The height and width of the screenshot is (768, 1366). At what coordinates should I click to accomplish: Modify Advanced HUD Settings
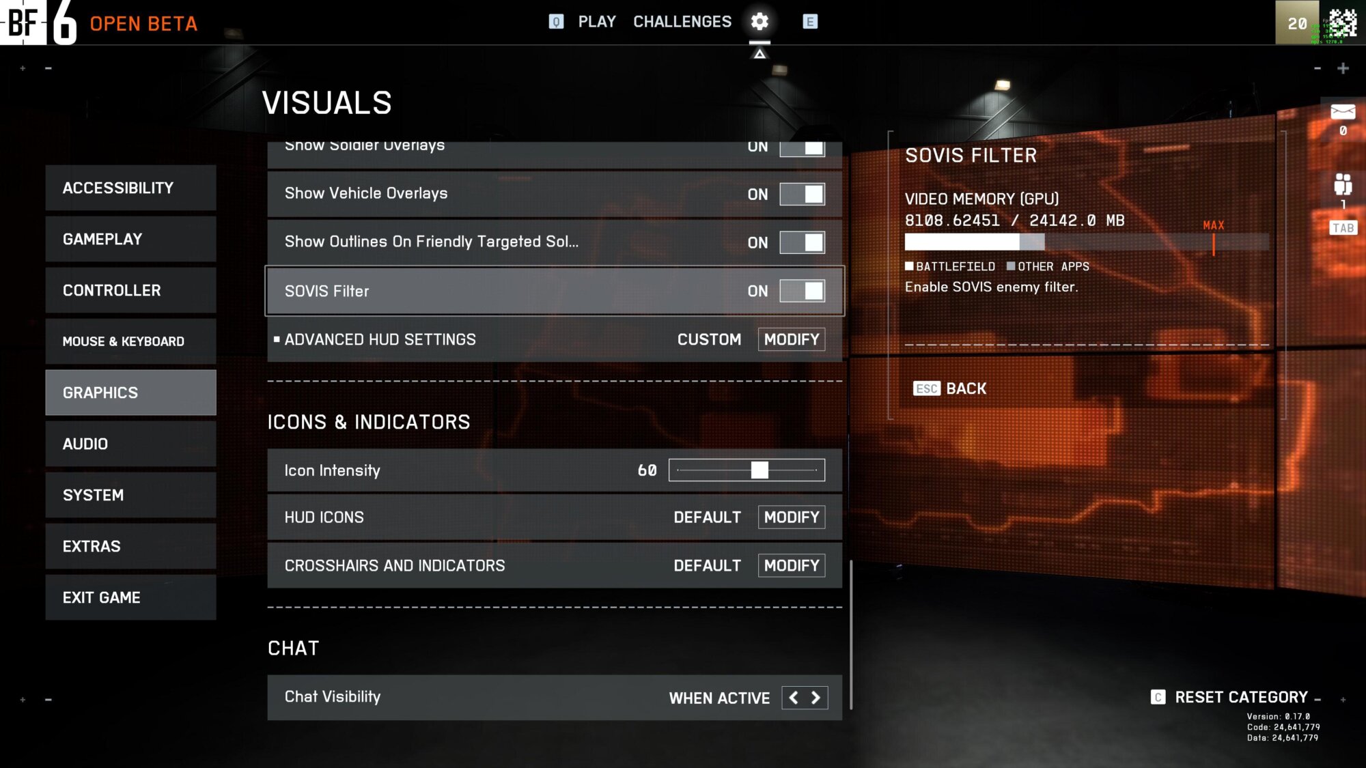pos(791,339)
